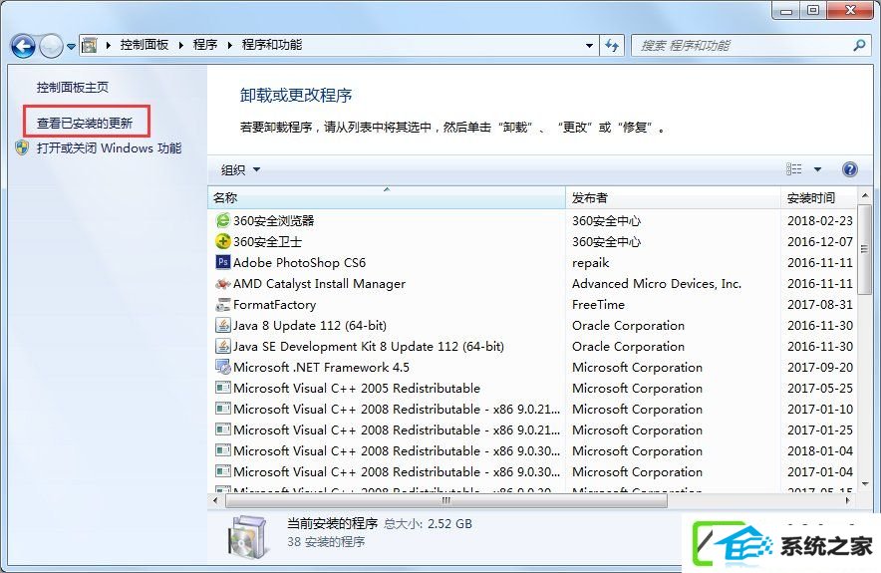Select the Microsoft .NET Framework 4.5 icon
881x573 pixels.
(223, 368)
